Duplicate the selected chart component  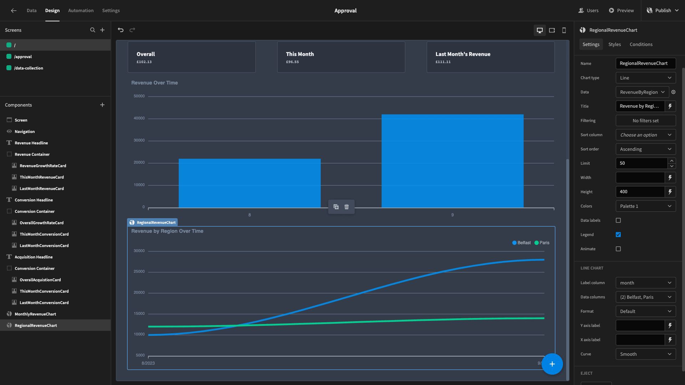pyautogui.click(x=336, y=207)
